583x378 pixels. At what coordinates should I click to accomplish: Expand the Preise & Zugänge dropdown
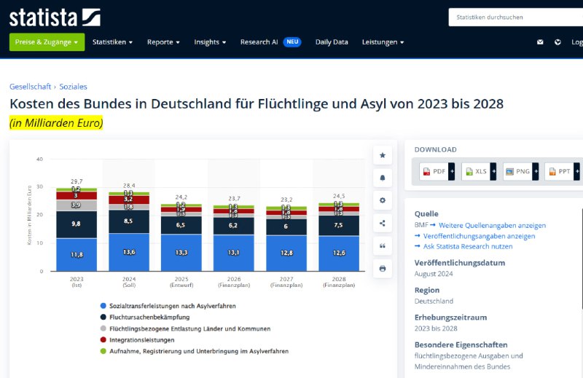(x=47, y=42)
